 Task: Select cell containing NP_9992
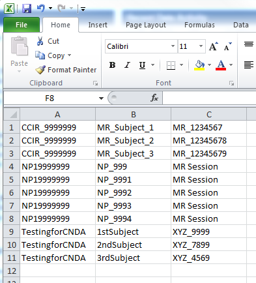(x=133, y=192)
